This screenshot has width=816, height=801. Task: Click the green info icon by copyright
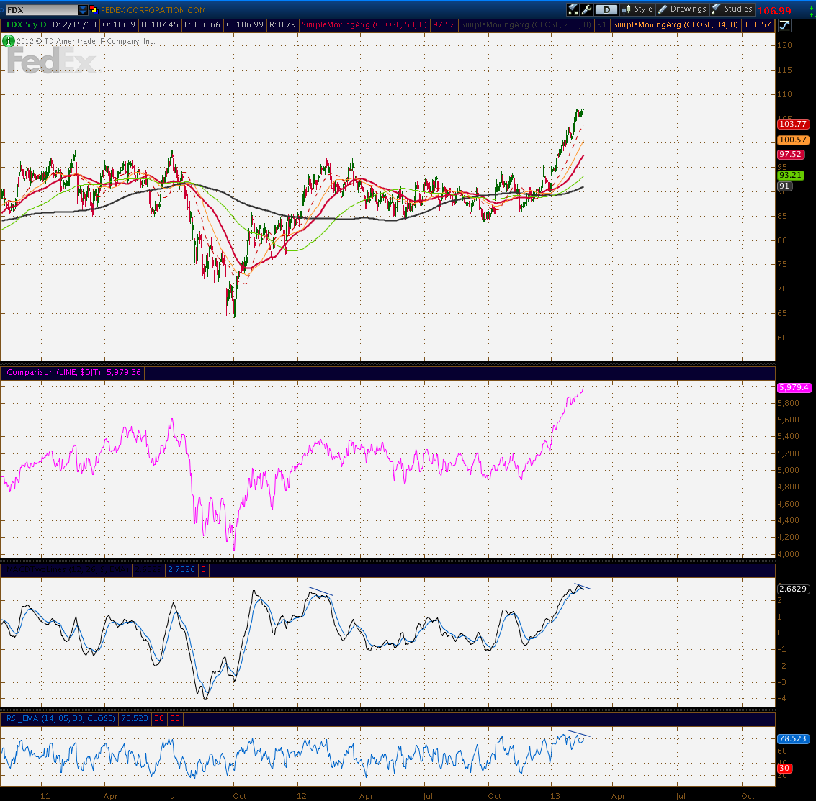8,40
